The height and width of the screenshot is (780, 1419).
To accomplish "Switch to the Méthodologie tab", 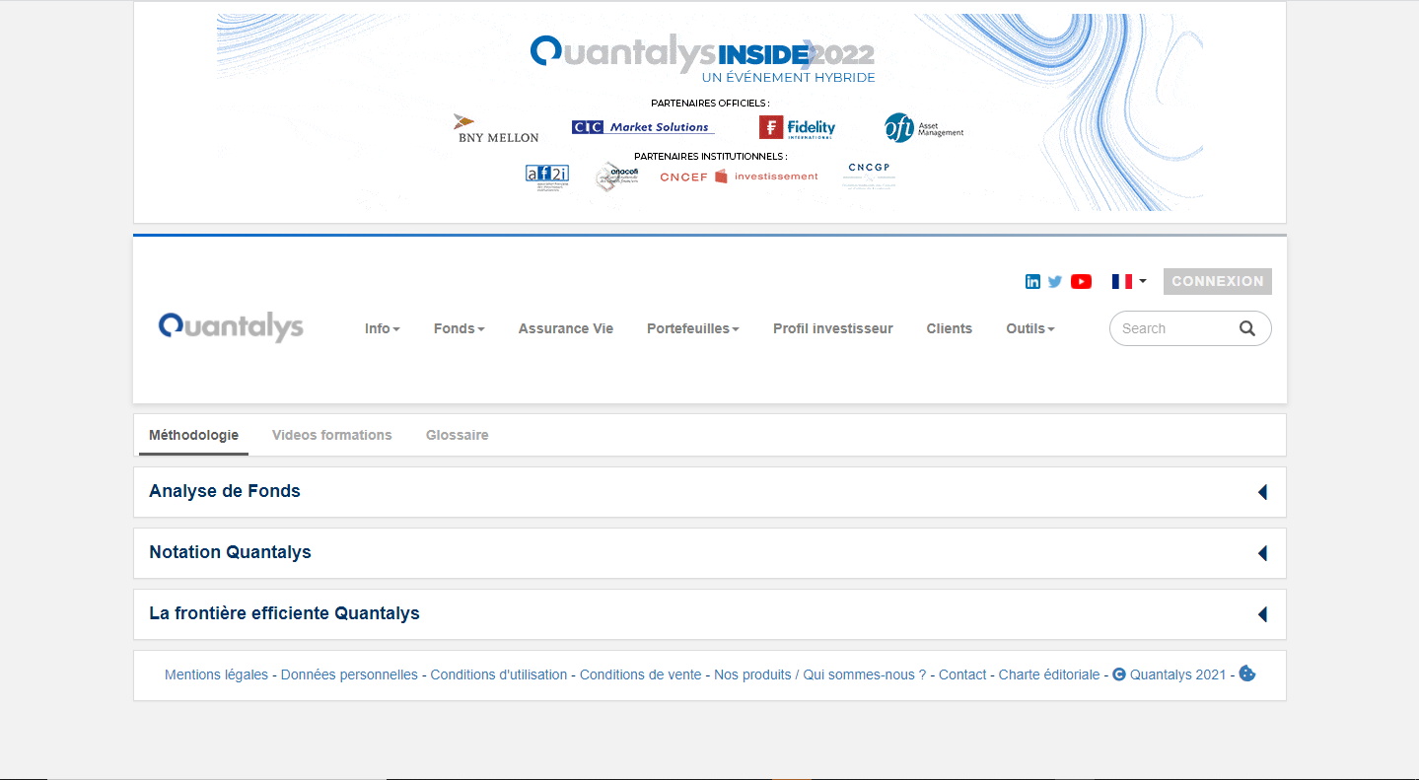I will (193, 435).
